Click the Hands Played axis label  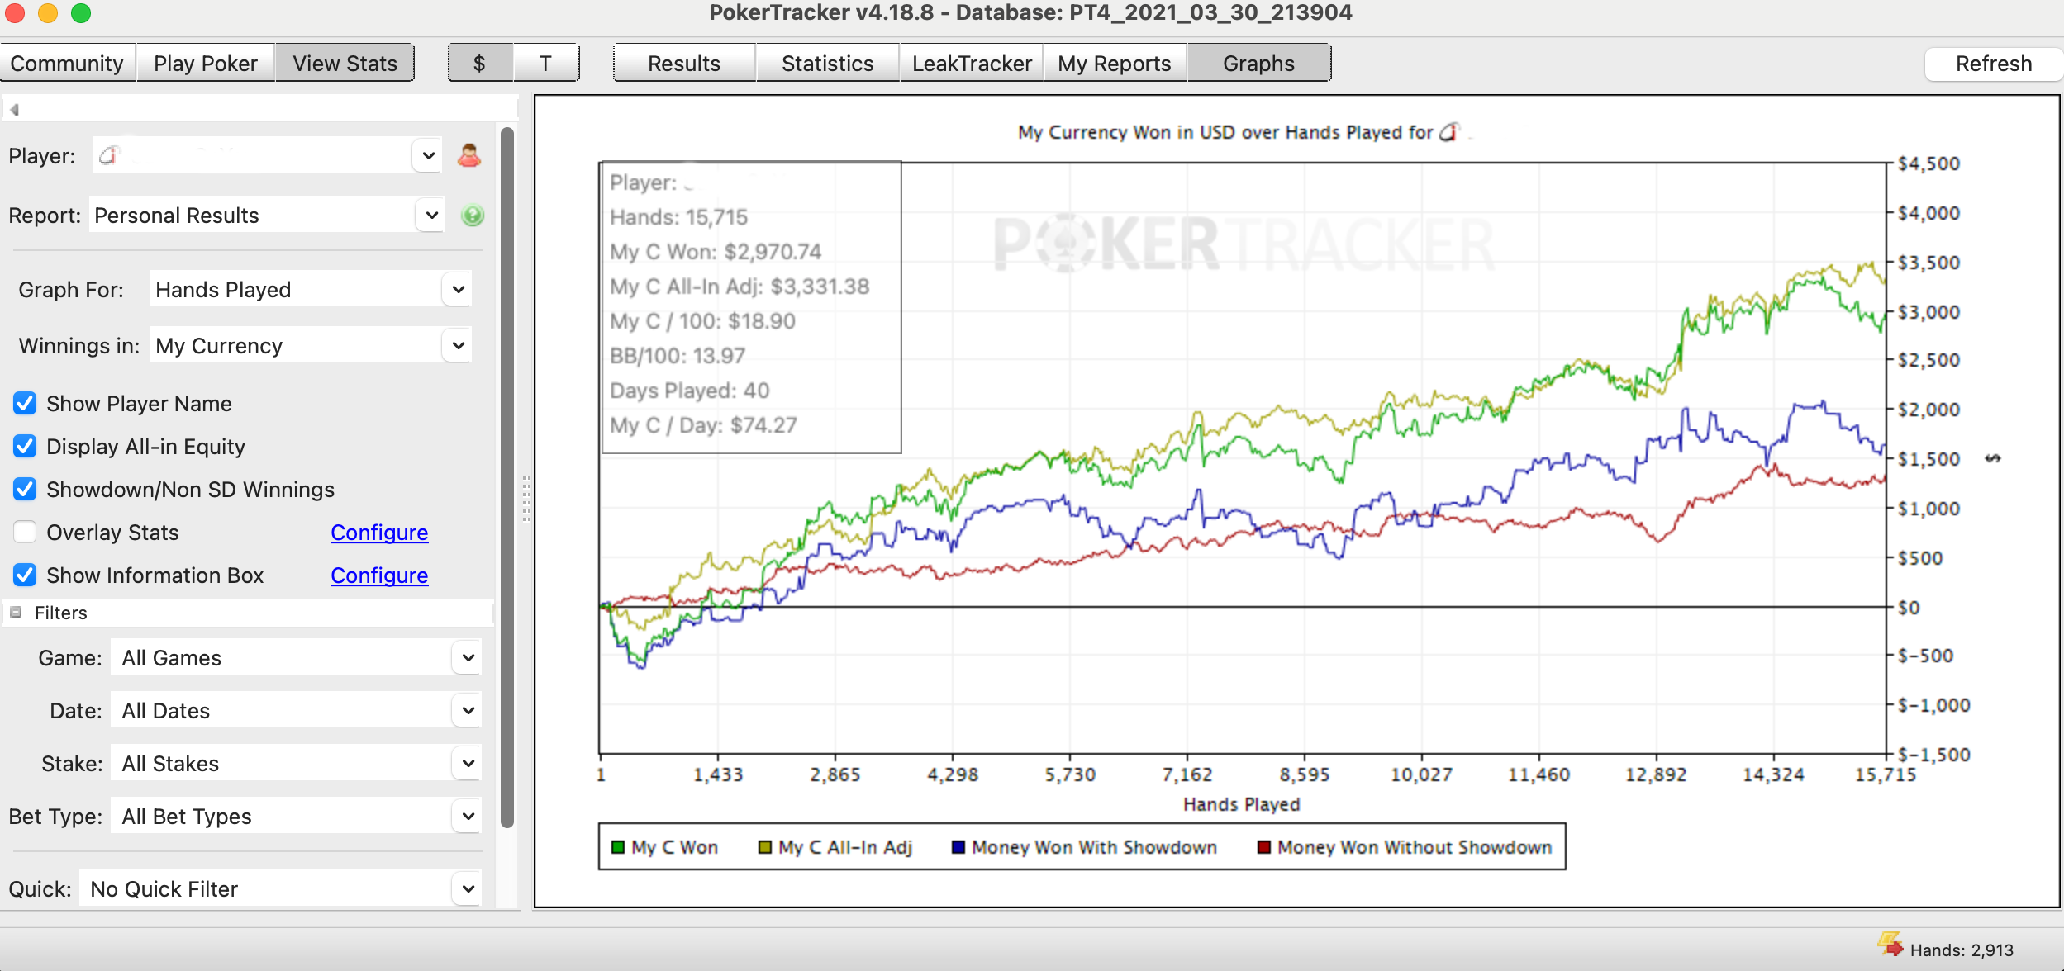click(x=1242, y=804)
